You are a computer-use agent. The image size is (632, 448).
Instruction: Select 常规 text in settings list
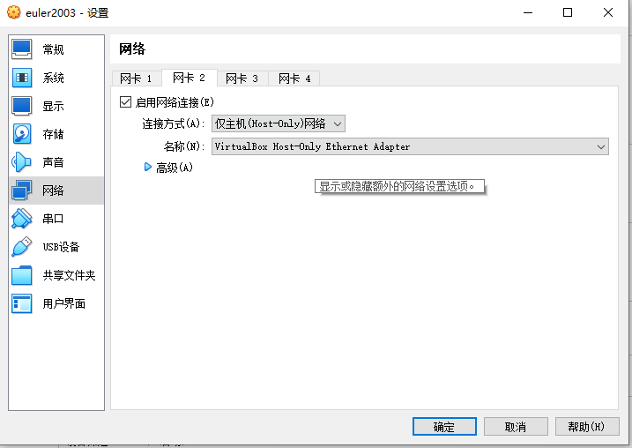click(x=53, y=49)
